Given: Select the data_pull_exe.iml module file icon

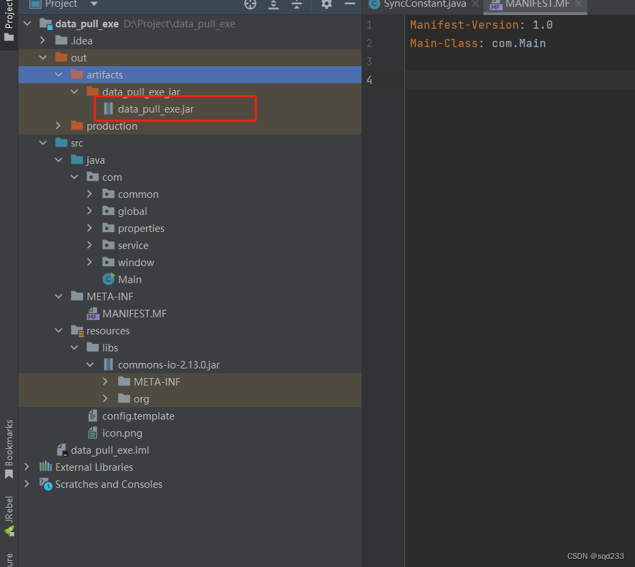Looking at the screenshot, I should click(61, 450).
